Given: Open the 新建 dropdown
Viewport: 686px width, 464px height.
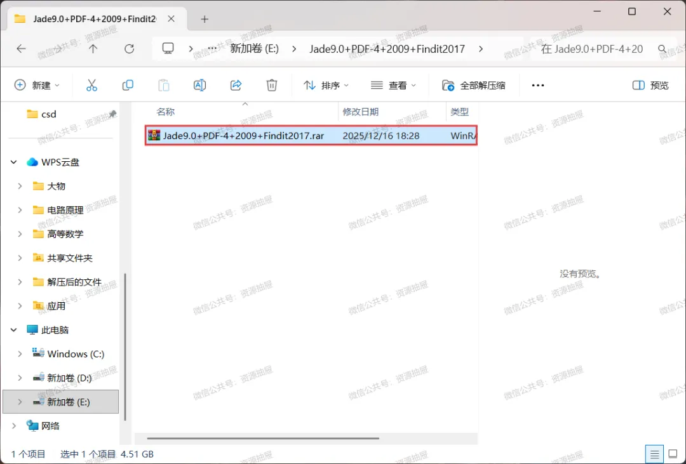Looking at the screenshot, I should coord(37,85).
